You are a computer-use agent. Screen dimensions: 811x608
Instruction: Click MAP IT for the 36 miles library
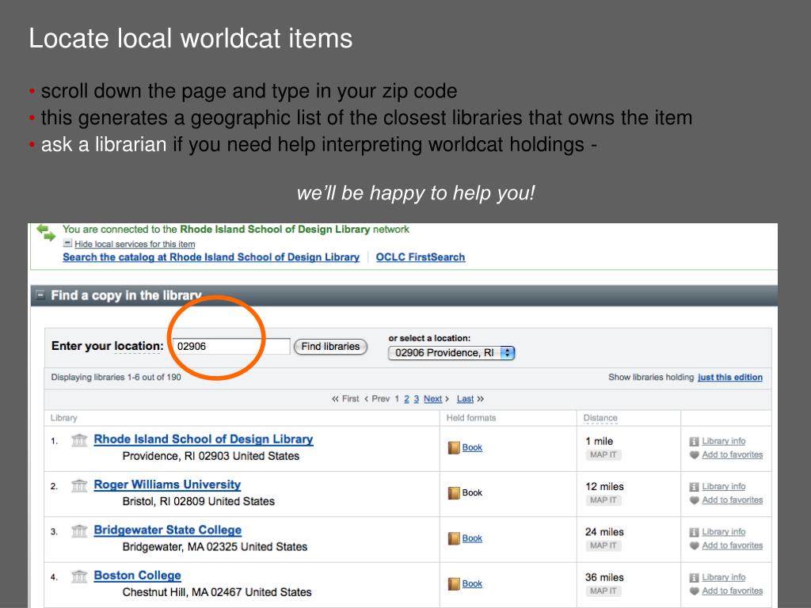tap(603, 591)
